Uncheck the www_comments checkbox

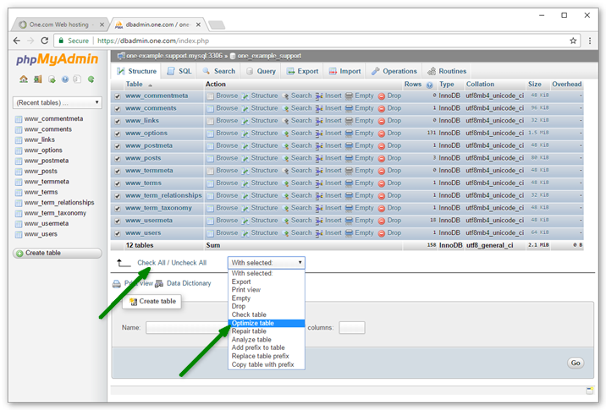[117, 109]
